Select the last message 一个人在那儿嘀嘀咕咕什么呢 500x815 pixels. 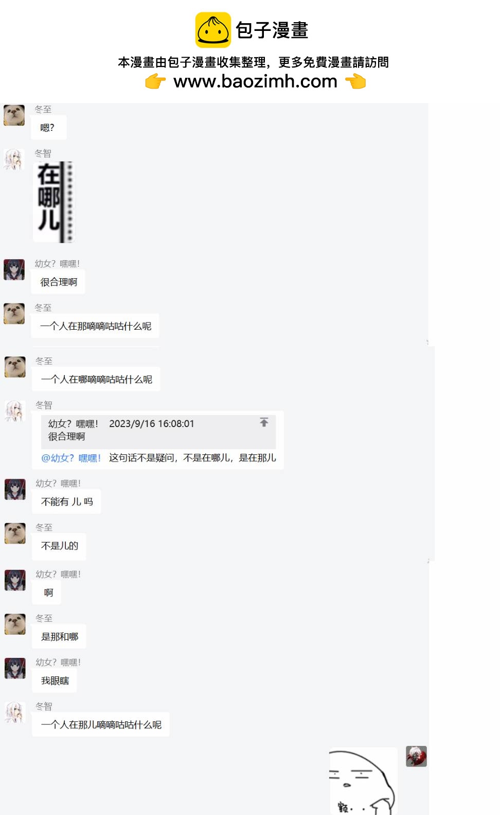(x=101, y=724)
